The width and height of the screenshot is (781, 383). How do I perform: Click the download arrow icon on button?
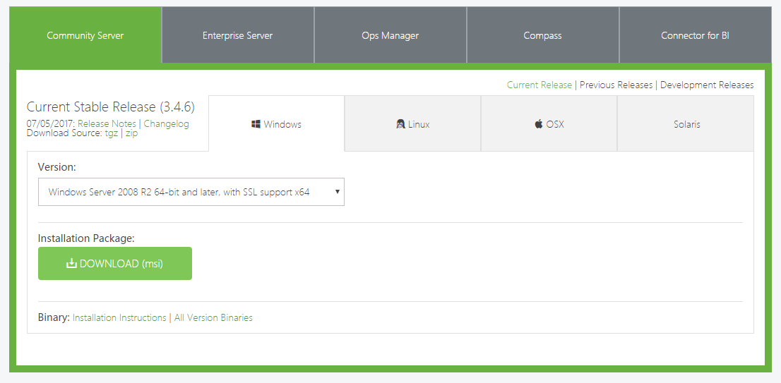coord(71,264)
